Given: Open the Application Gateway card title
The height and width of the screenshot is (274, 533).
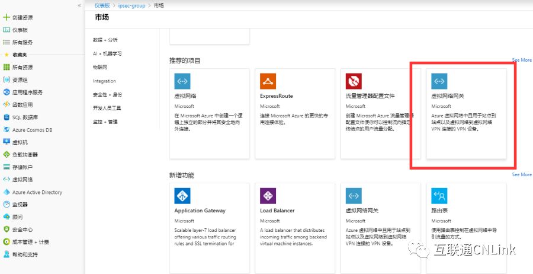Looking at the screenshot, I should click(200, 211).
